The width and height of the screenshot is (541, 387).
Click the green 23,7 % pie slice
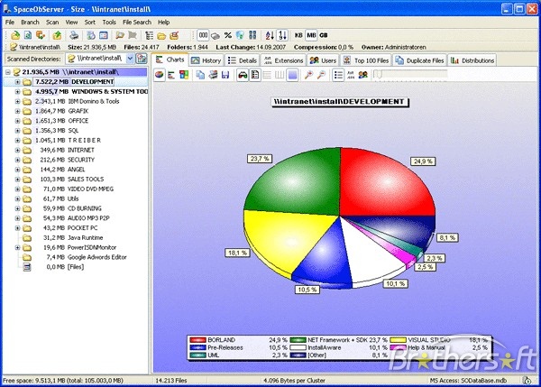pyautogui.click(x=297, y=183)
